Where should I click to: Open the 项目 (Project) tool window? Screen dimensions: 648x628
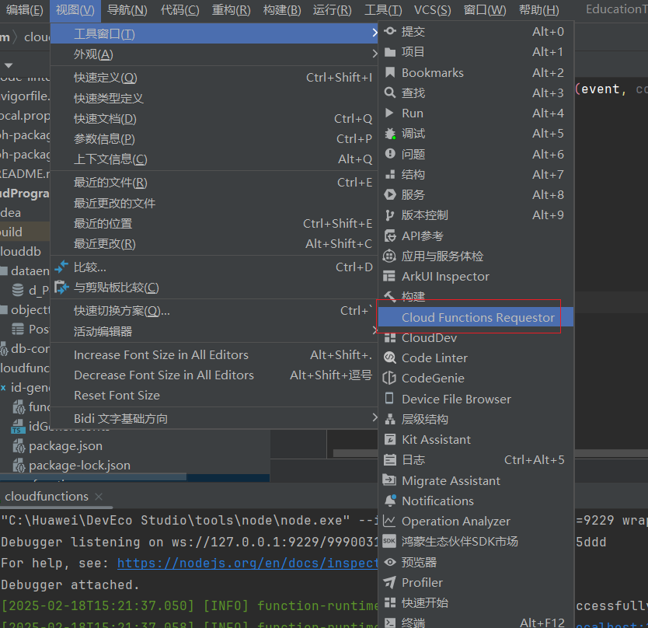[476, 52]
